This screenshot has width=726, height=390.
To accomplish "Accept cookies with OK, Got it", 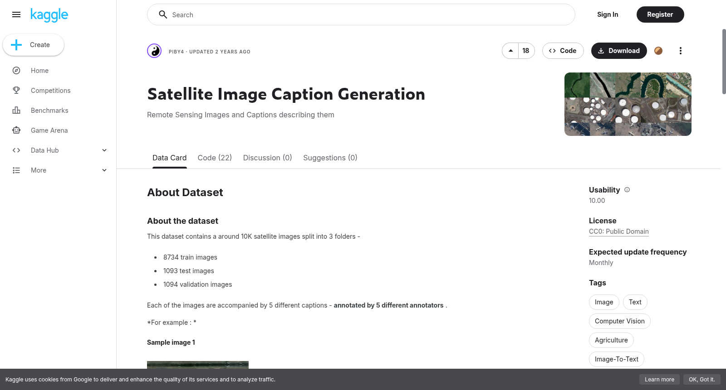I will 701,380.
